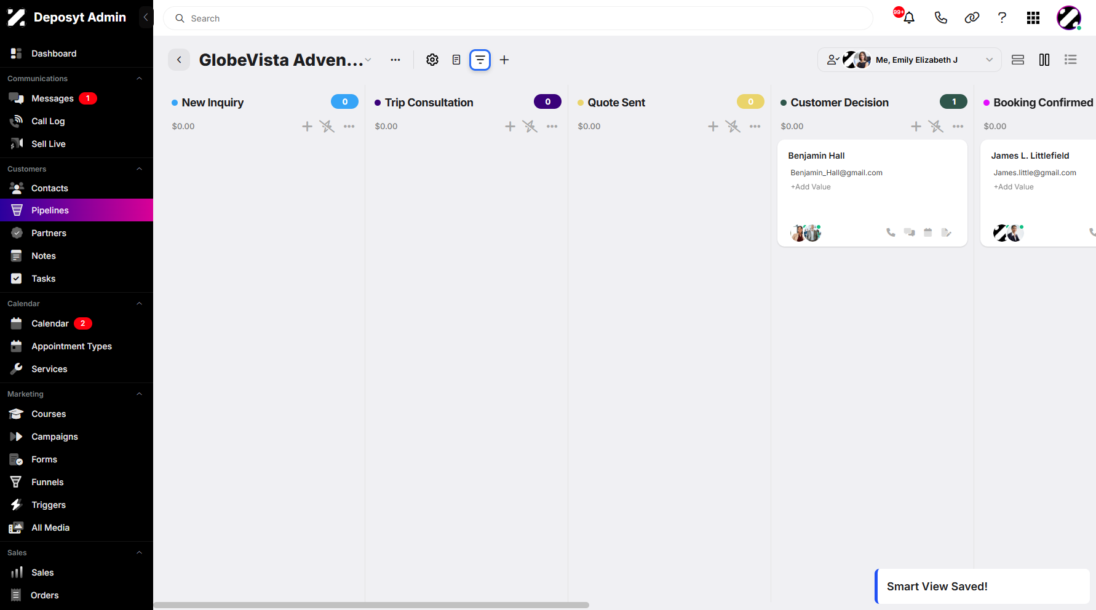Viewport: 1096px width, 610px height.
Task: Open pipeline settings gear icon
Action: tap(432, 60)
